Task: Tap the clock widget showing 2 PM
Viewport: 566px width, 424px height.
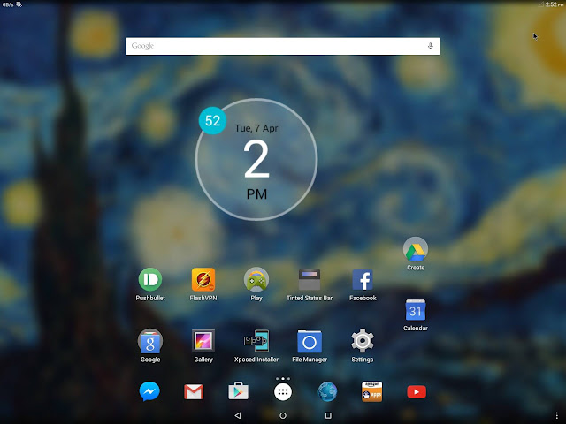Action: pyautogui.click(x=256, y=159)
